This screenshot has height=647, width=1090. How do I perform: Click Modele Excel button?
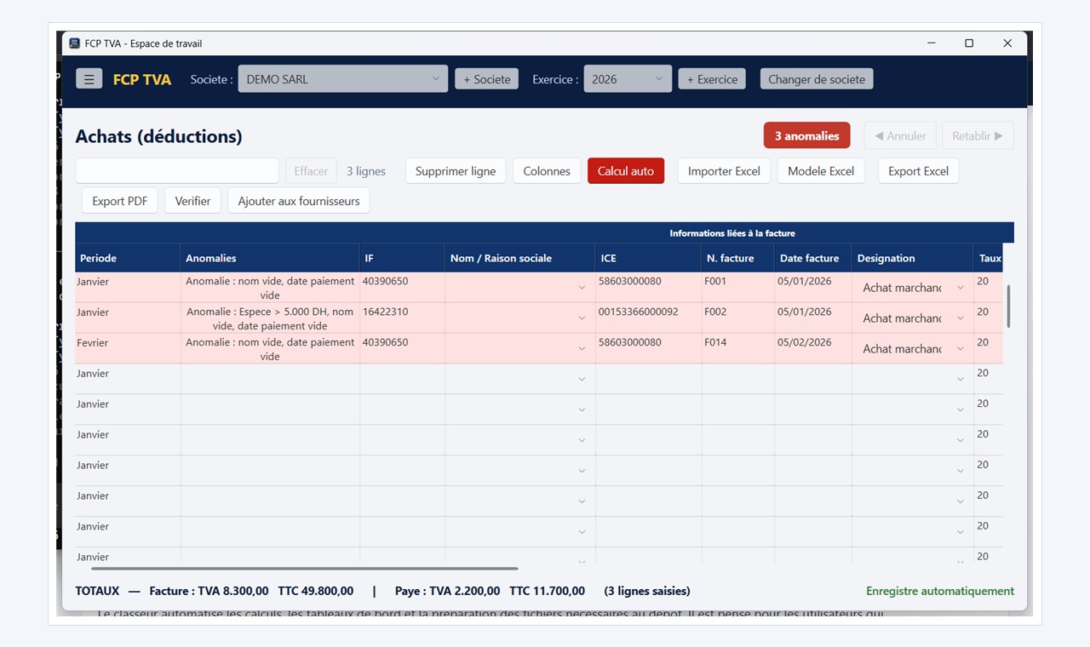821,170
